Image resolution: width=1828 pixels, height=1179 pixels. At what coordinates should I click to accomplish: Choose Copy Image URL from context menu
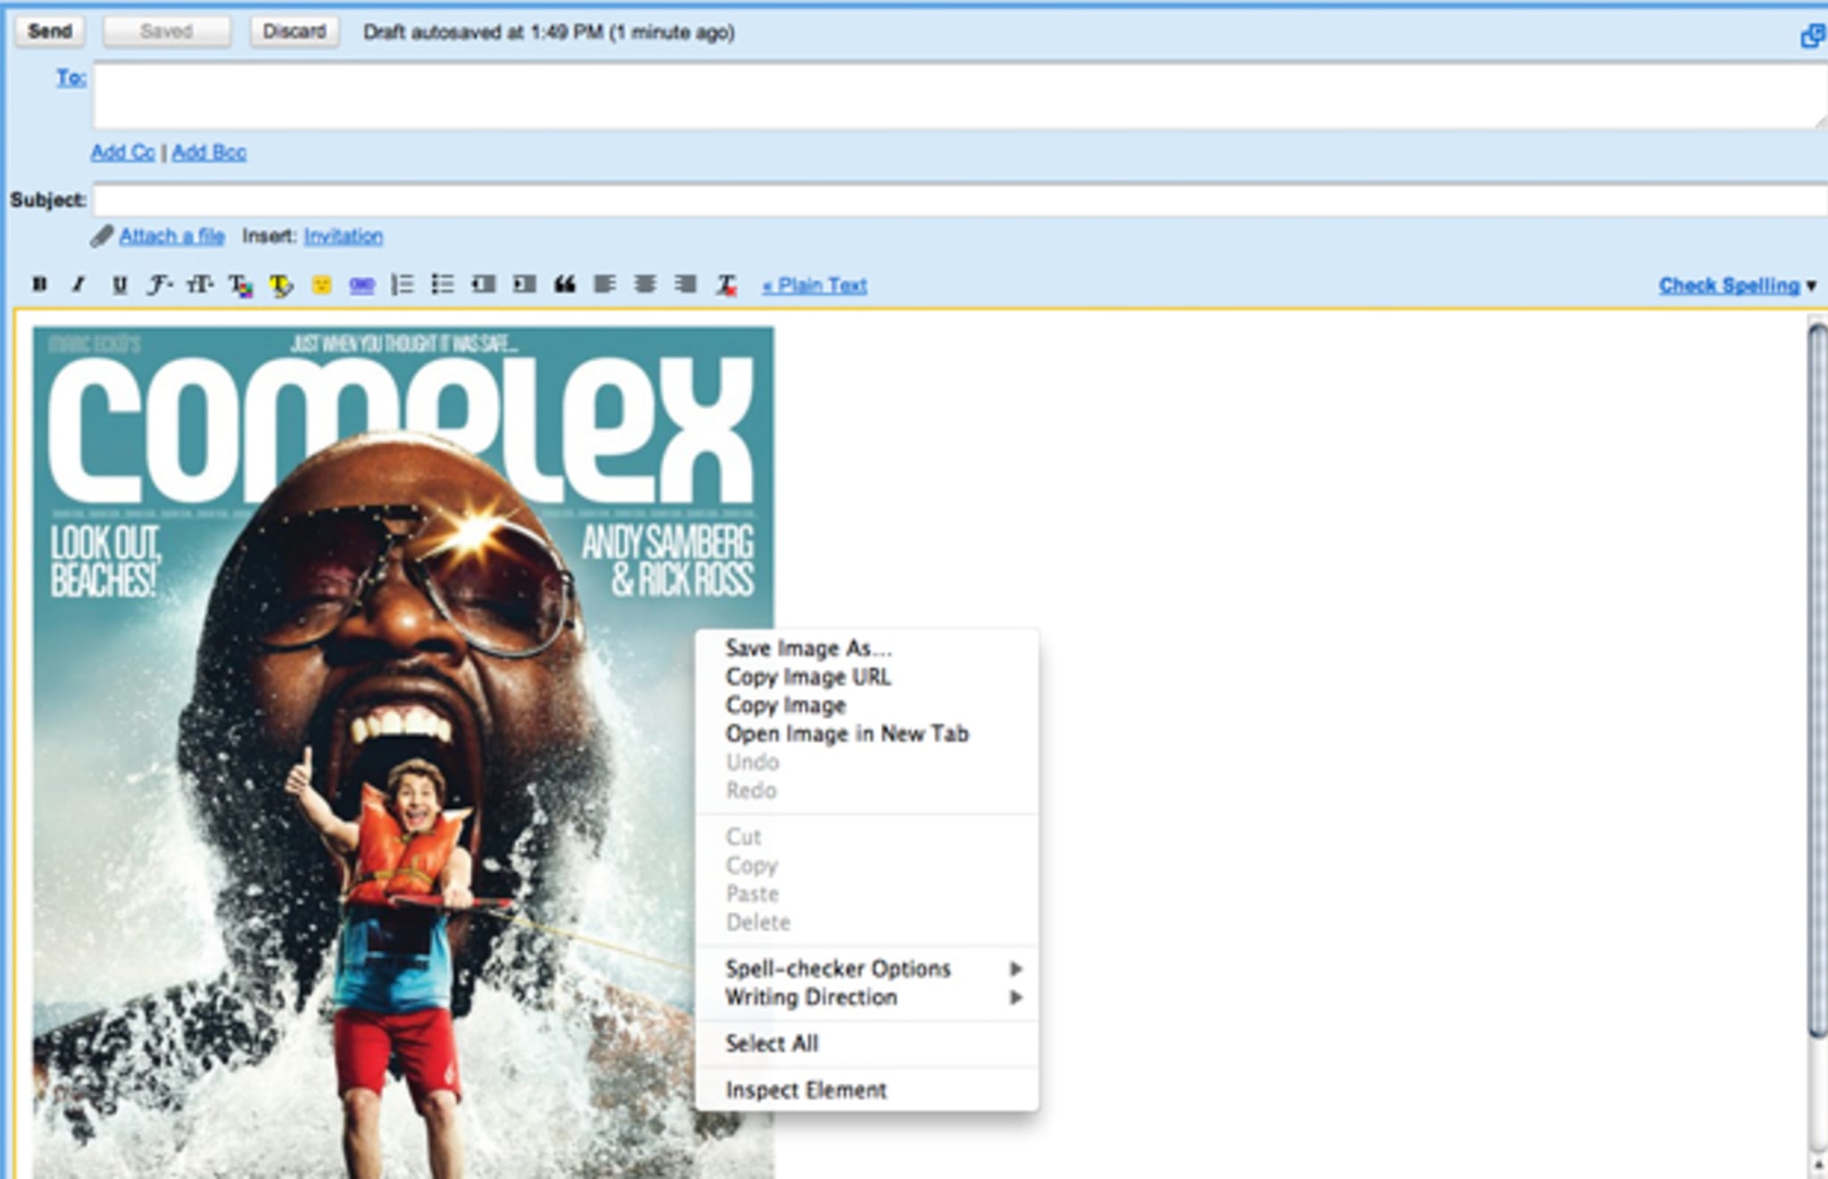click(x=808, y=677)
